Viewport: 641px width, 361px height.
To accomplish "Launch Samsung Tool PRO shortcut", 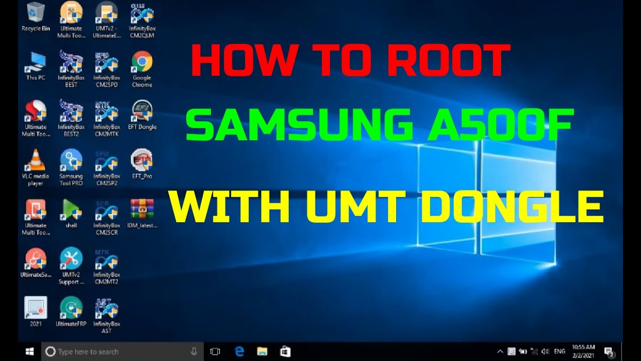I will point(71,168).
